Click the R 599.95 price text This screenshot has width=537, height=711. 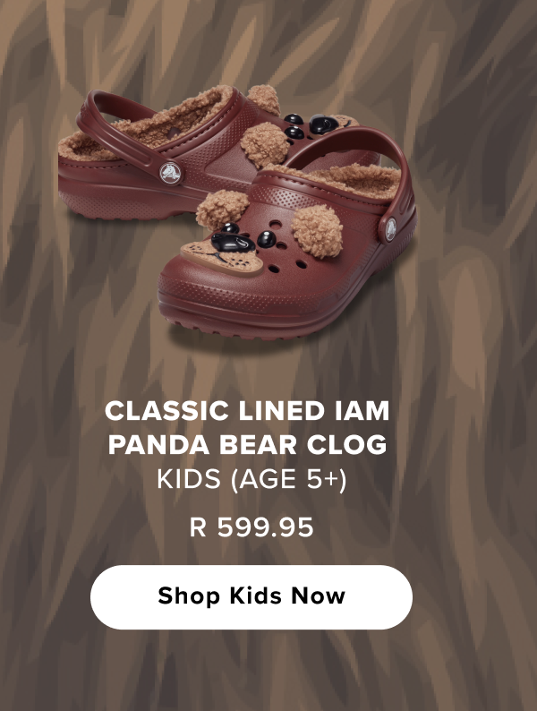point(251,527)
